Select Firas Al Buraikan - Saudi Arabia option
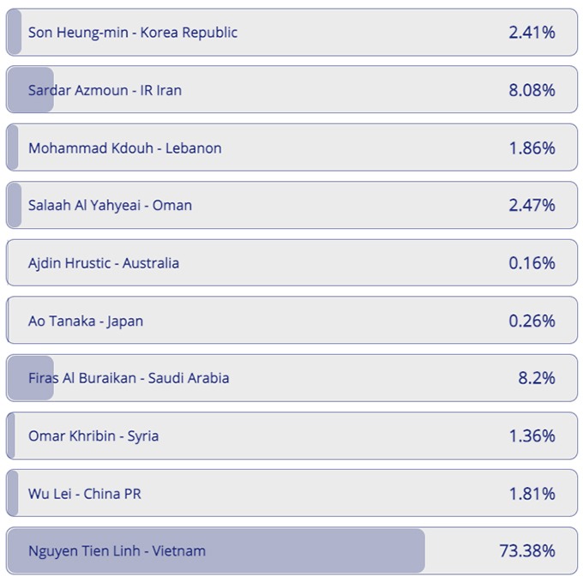The width and height of the screenshot is (583, 583). click(129, 378)
